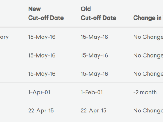Image resolution: width=163 pixels, height=122 pixels.
Task: Select the first row's No Change cell
Action: (148, 37)
